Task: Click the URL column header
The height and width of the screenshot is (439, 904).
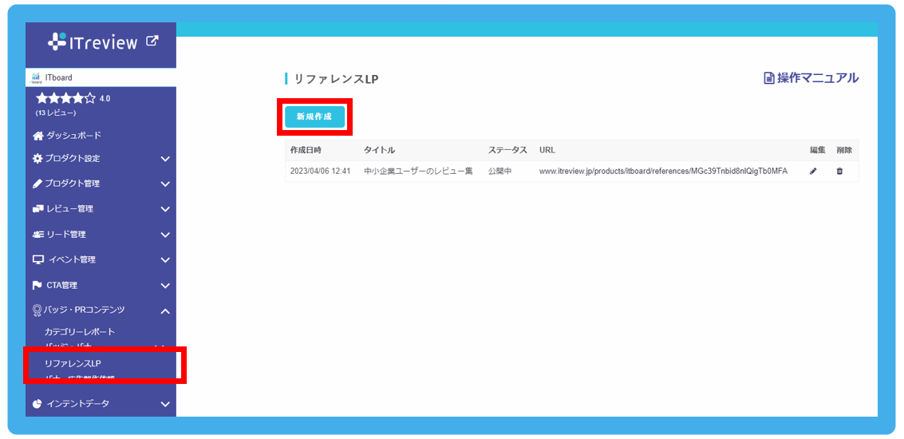Action: pyautogui.click(x=547, y=150)
